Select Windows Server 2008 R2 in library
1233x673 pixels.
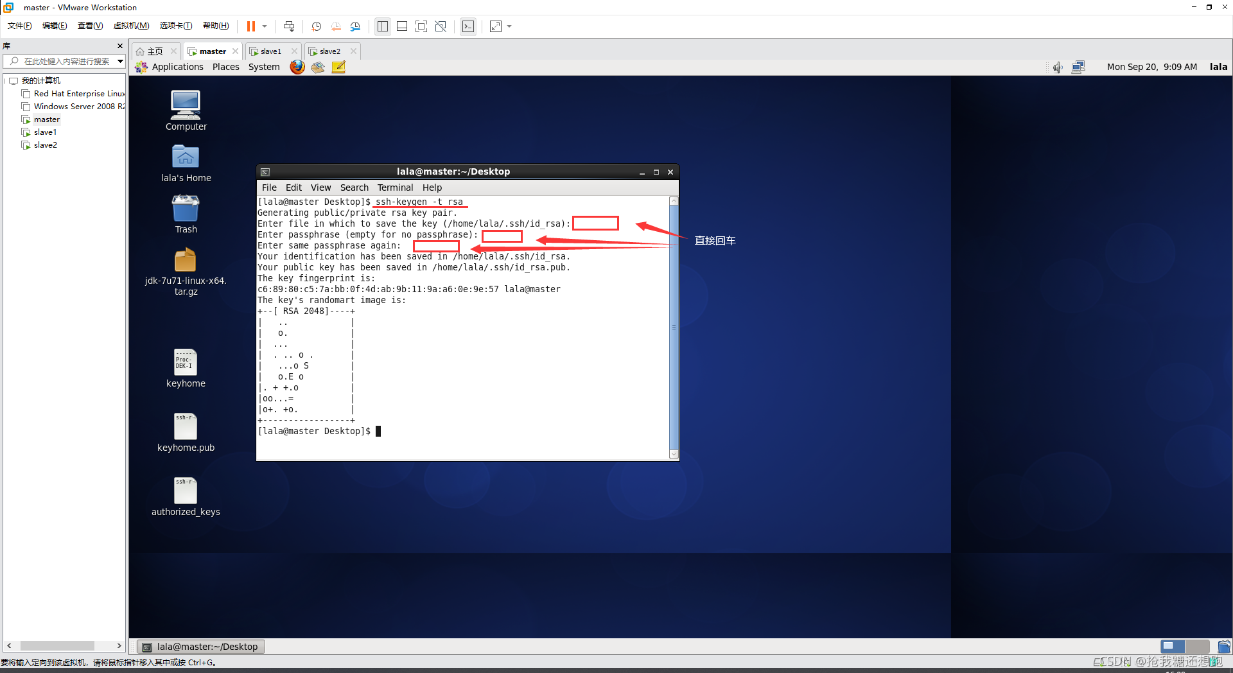pos(73,107)
